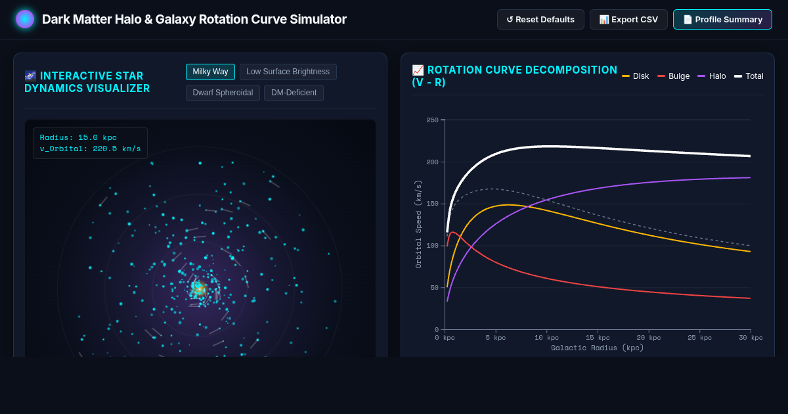
Task: Choose the Dwarf Spheroidal preset
Action: tap(223, 93)
